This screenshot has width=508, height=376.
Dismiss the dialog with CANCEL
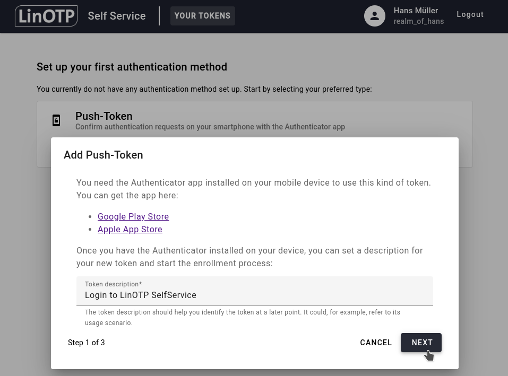[x=376, y=343]
